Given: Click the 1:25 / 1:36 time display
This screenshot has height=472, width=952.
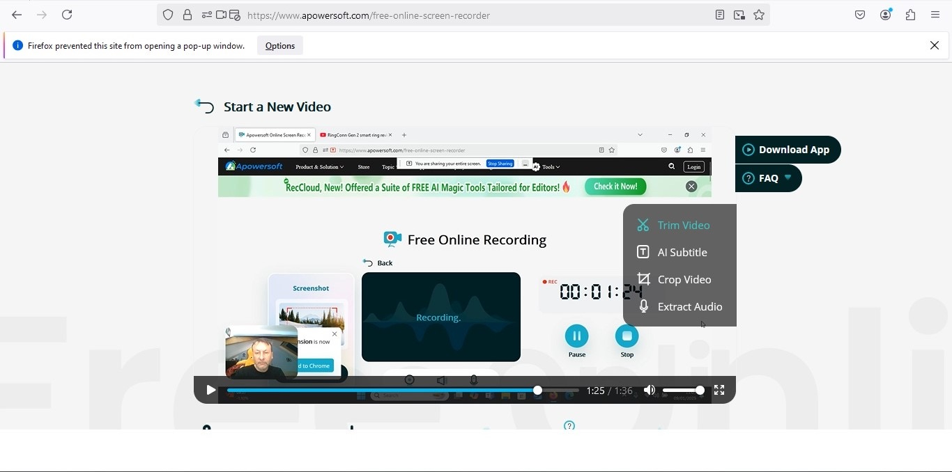Looking at the screenshot, I should (610, 391).
